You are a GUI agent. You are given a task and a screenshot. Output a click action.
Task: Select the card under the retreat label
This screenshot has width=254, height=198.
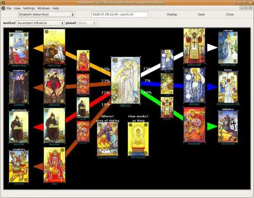(228, 47)
